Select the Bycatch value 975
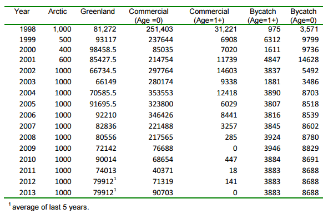 click(274, 29)
